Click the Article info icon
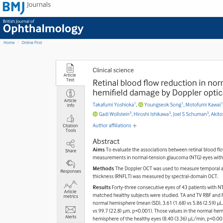The height and width of the screenshot is (223, 223). [70, 93]
